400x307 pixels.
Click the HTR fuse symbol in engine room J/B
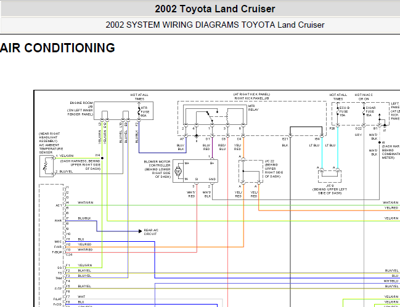coord(139,111)
